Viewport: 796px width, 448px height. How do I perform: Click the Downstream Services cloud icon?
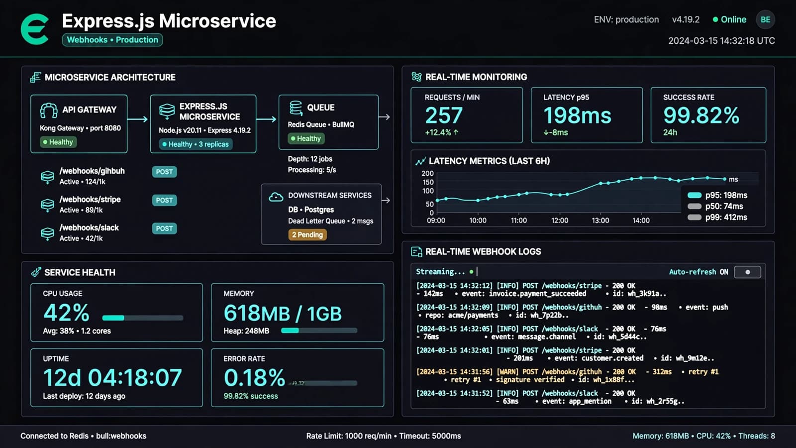[x=276, y=197]
